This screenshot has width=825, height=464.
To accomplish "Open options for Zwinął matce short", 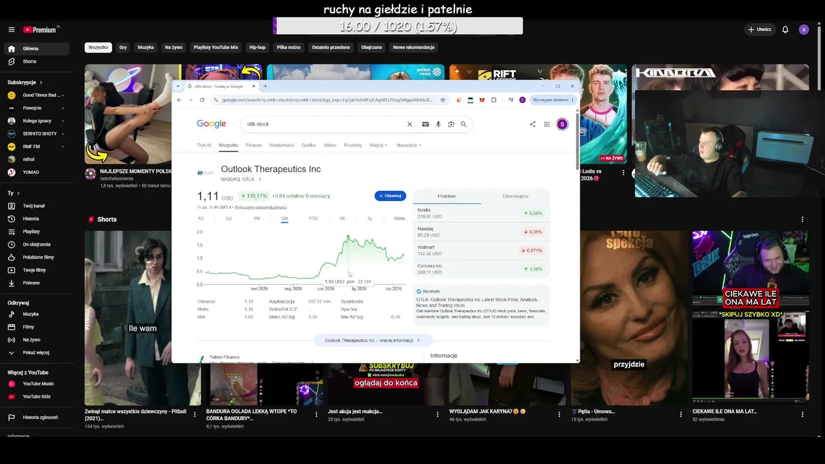I will point(195,414).
